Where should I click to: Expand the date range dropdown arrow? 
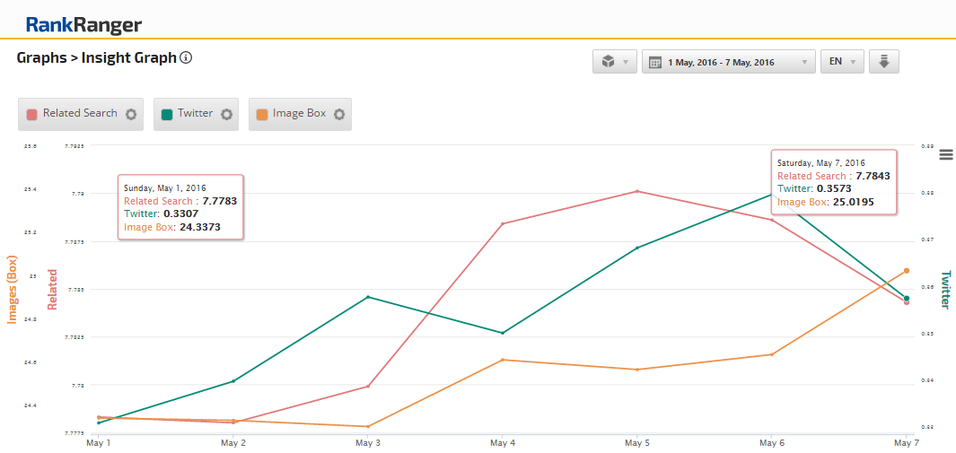click(x=804, y=63)
